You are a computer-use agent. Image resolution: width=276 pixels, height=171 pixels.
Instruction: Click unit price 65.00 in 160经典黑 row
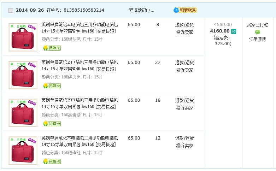click(x=134, y=63)
